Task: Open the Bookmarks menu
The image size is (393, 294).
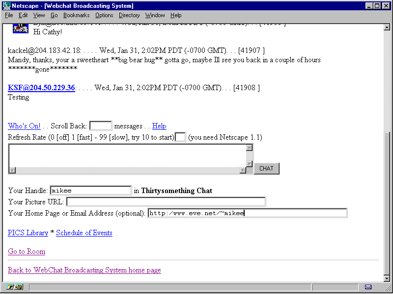Action: click(76, 15)
